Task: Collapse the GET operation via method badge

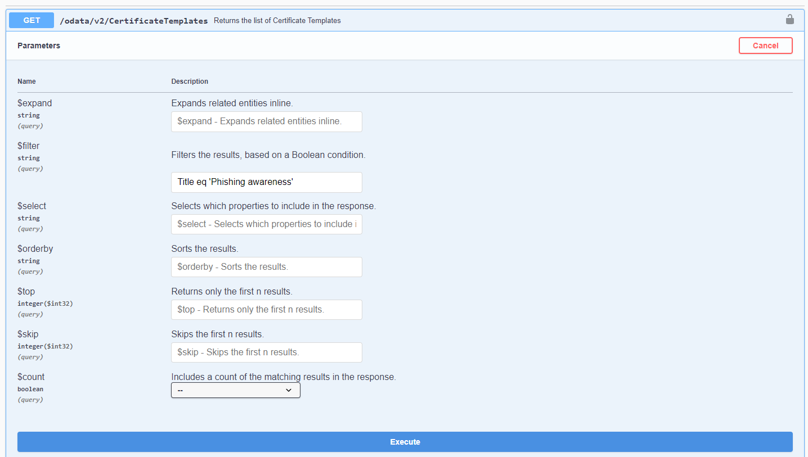Action: click(32, 20)
